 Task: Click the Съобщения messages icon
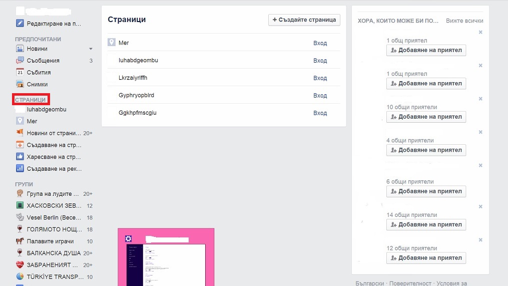[x=20, y=61]
